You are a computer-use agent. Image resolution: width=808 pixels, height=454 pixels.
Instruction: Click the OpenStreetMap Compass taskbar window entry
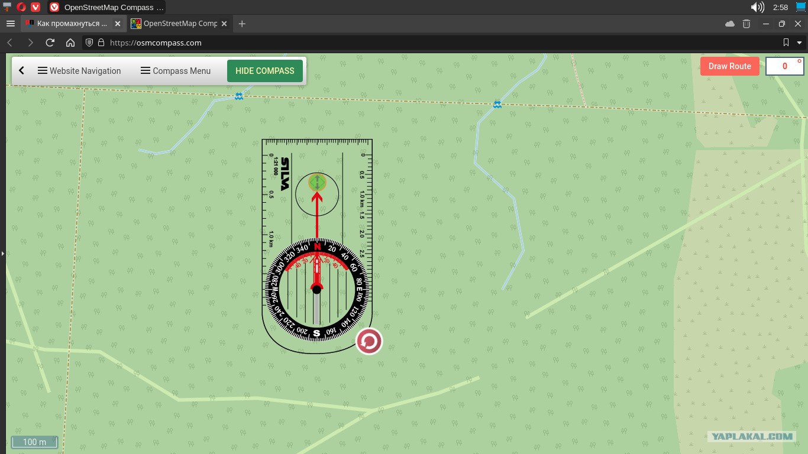tap(106, 7)
